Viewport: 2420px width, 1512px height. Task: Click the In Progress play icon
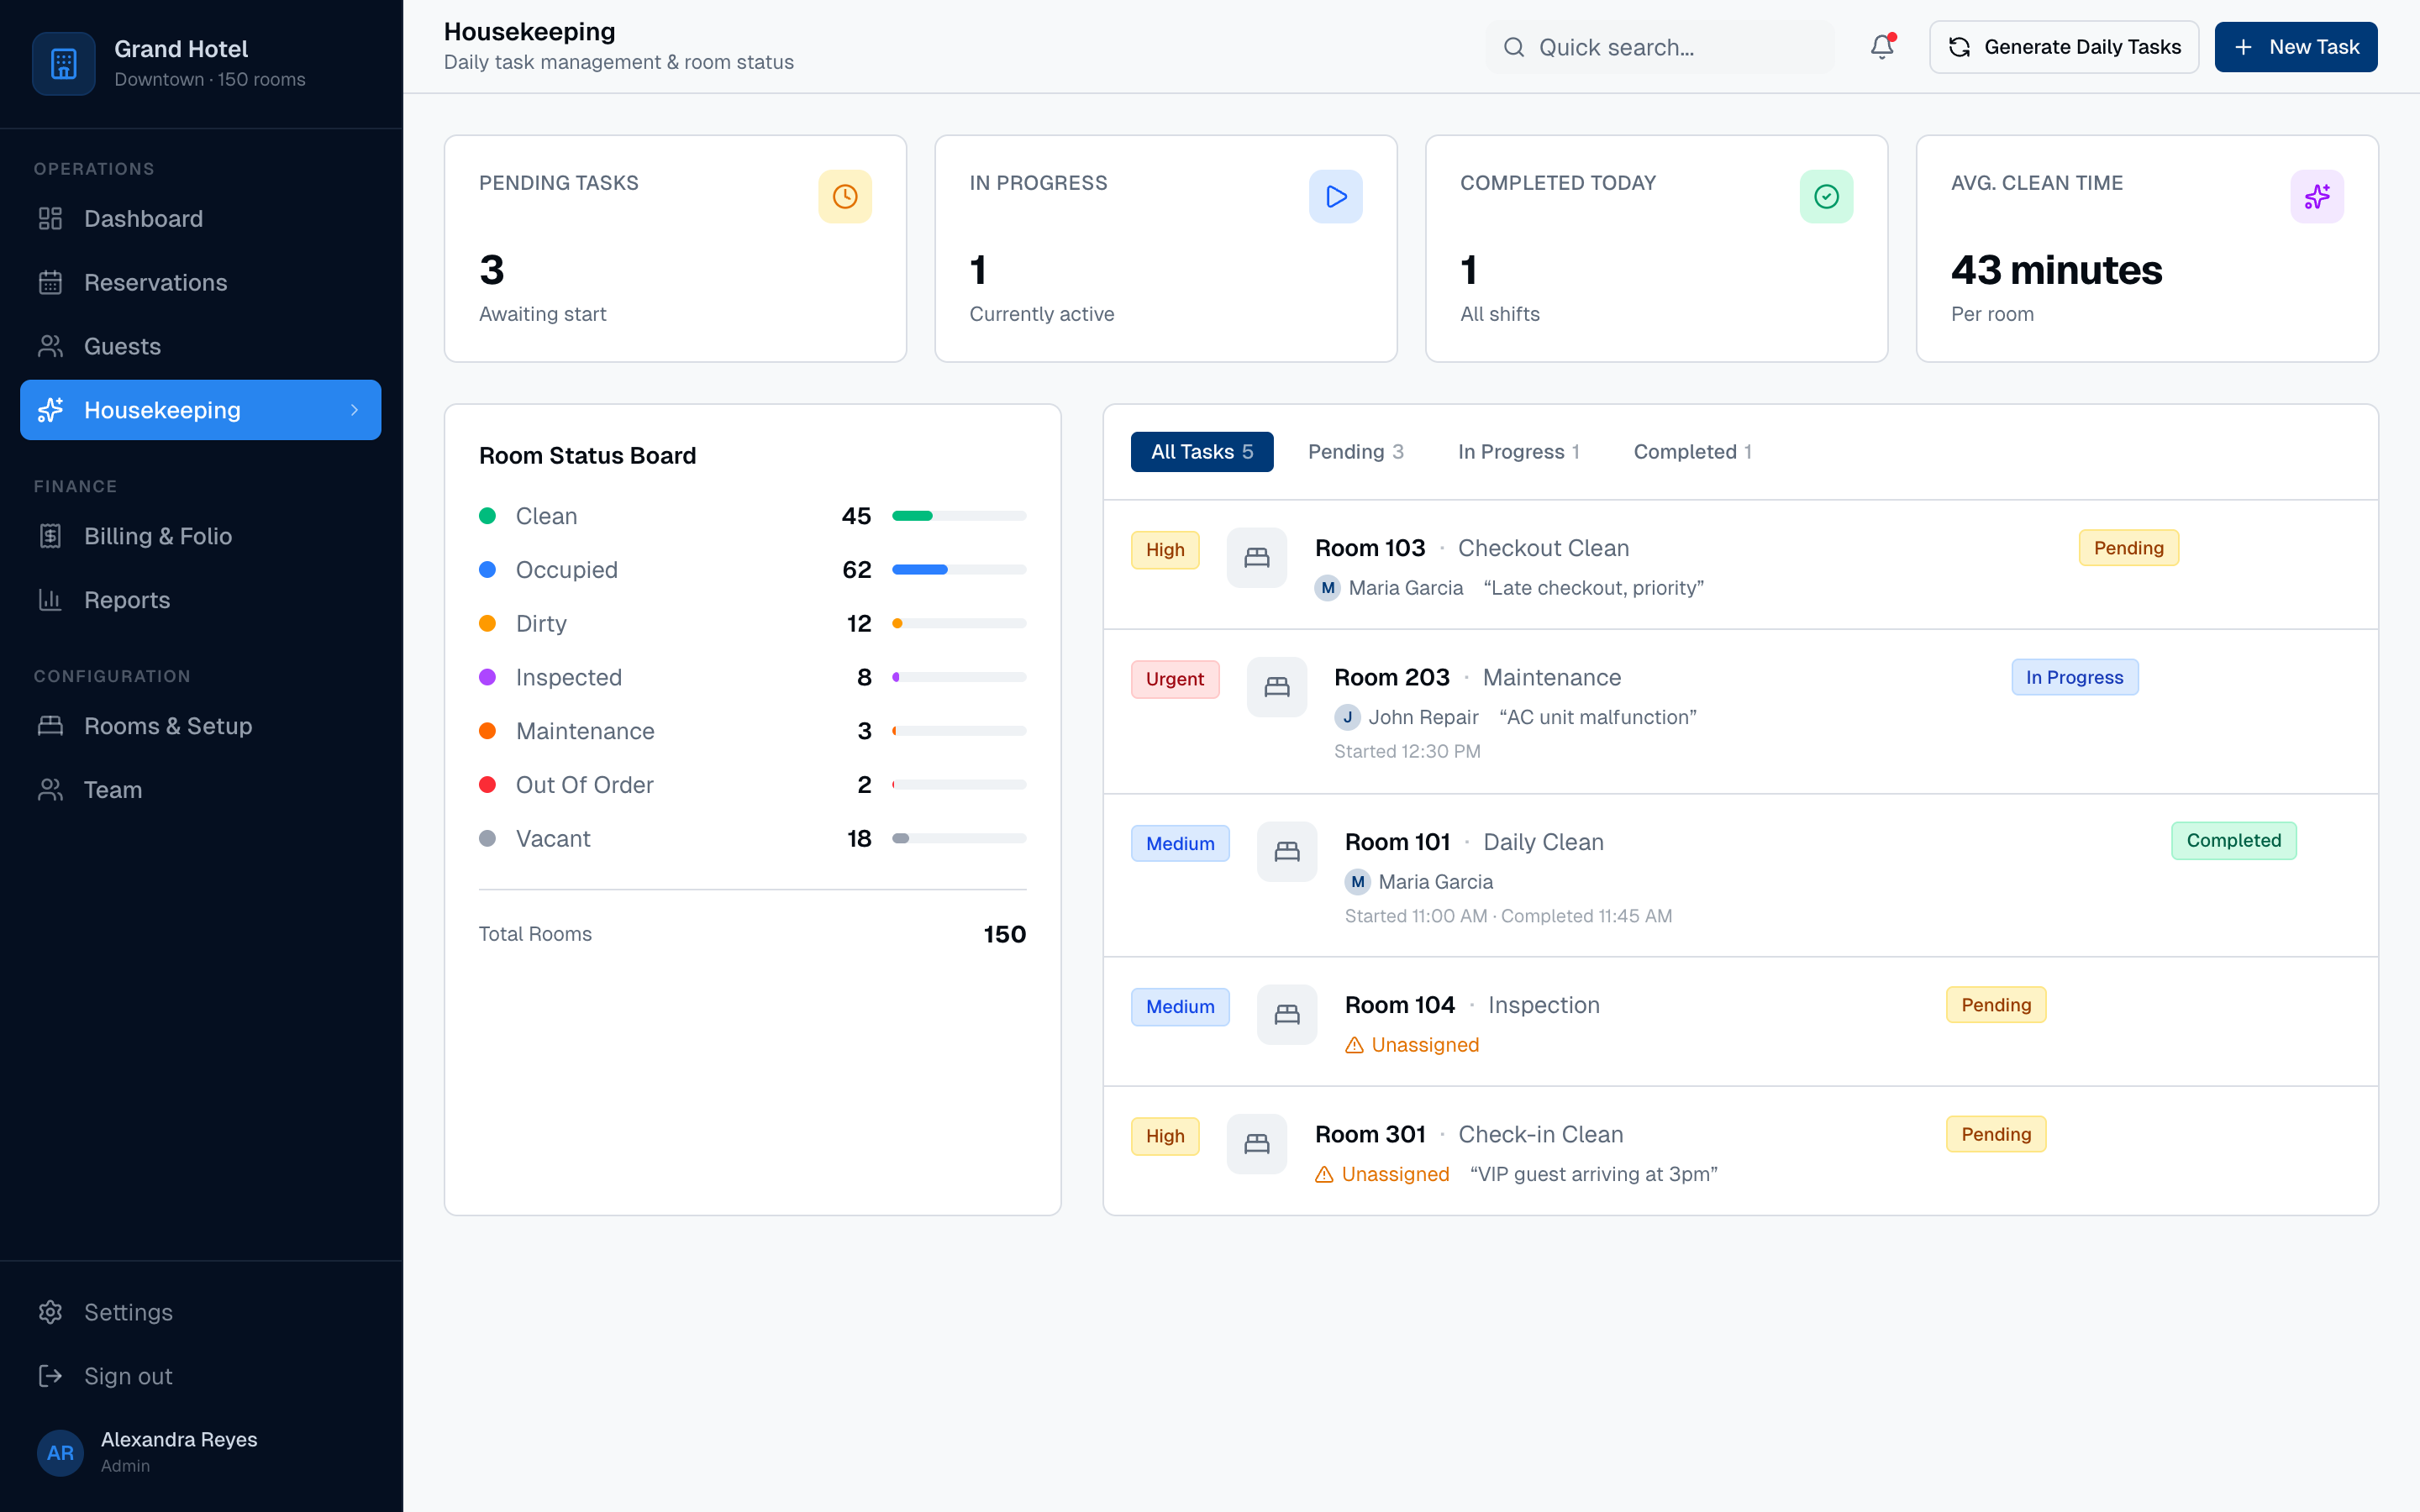[1336, 196]
